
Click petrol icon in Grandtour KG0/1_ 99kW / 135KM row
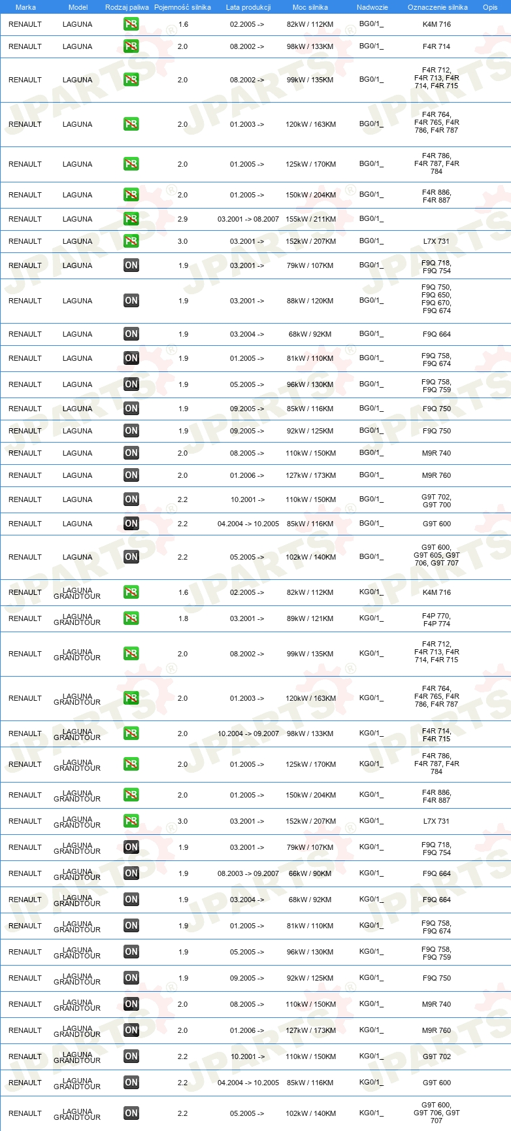click(131, 654)
